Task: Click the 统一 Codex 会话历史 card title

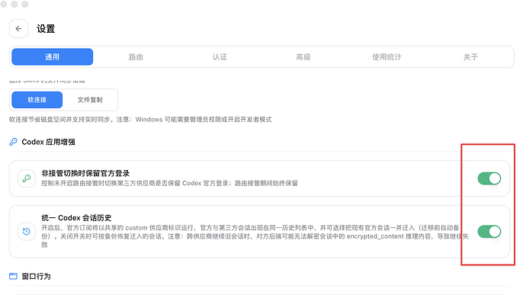Action: (x=76, y=217)
